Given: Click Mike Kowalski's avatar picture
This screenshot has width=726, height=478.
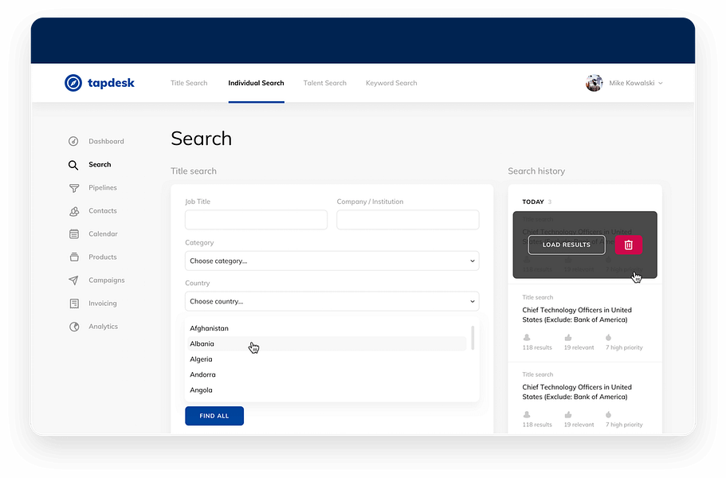Looking at the screenshot, I should [x=594, y=83].
